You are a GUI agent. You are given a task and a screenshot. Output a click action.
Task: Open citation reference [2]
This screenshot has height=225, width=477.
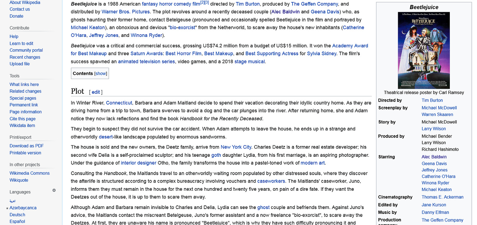[x=202, y=3]
